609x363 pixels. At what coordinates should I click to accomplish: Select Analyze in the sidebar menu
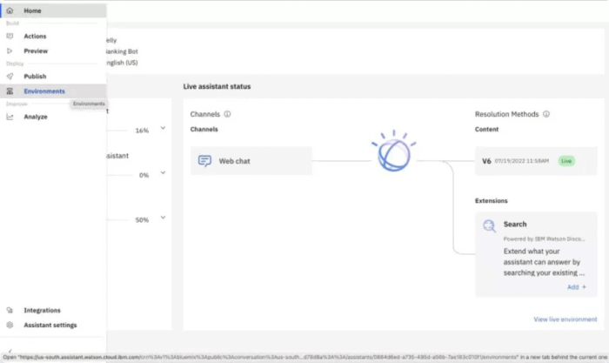tap(36, 117)
